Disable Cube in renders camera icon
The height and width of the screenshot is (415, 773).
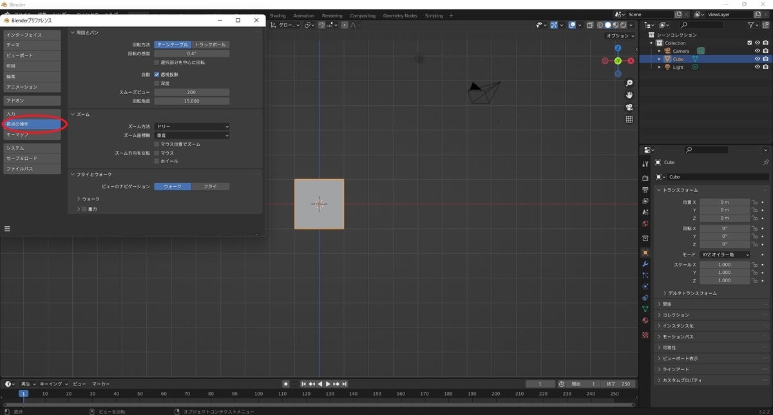click(x=765, y=59)
